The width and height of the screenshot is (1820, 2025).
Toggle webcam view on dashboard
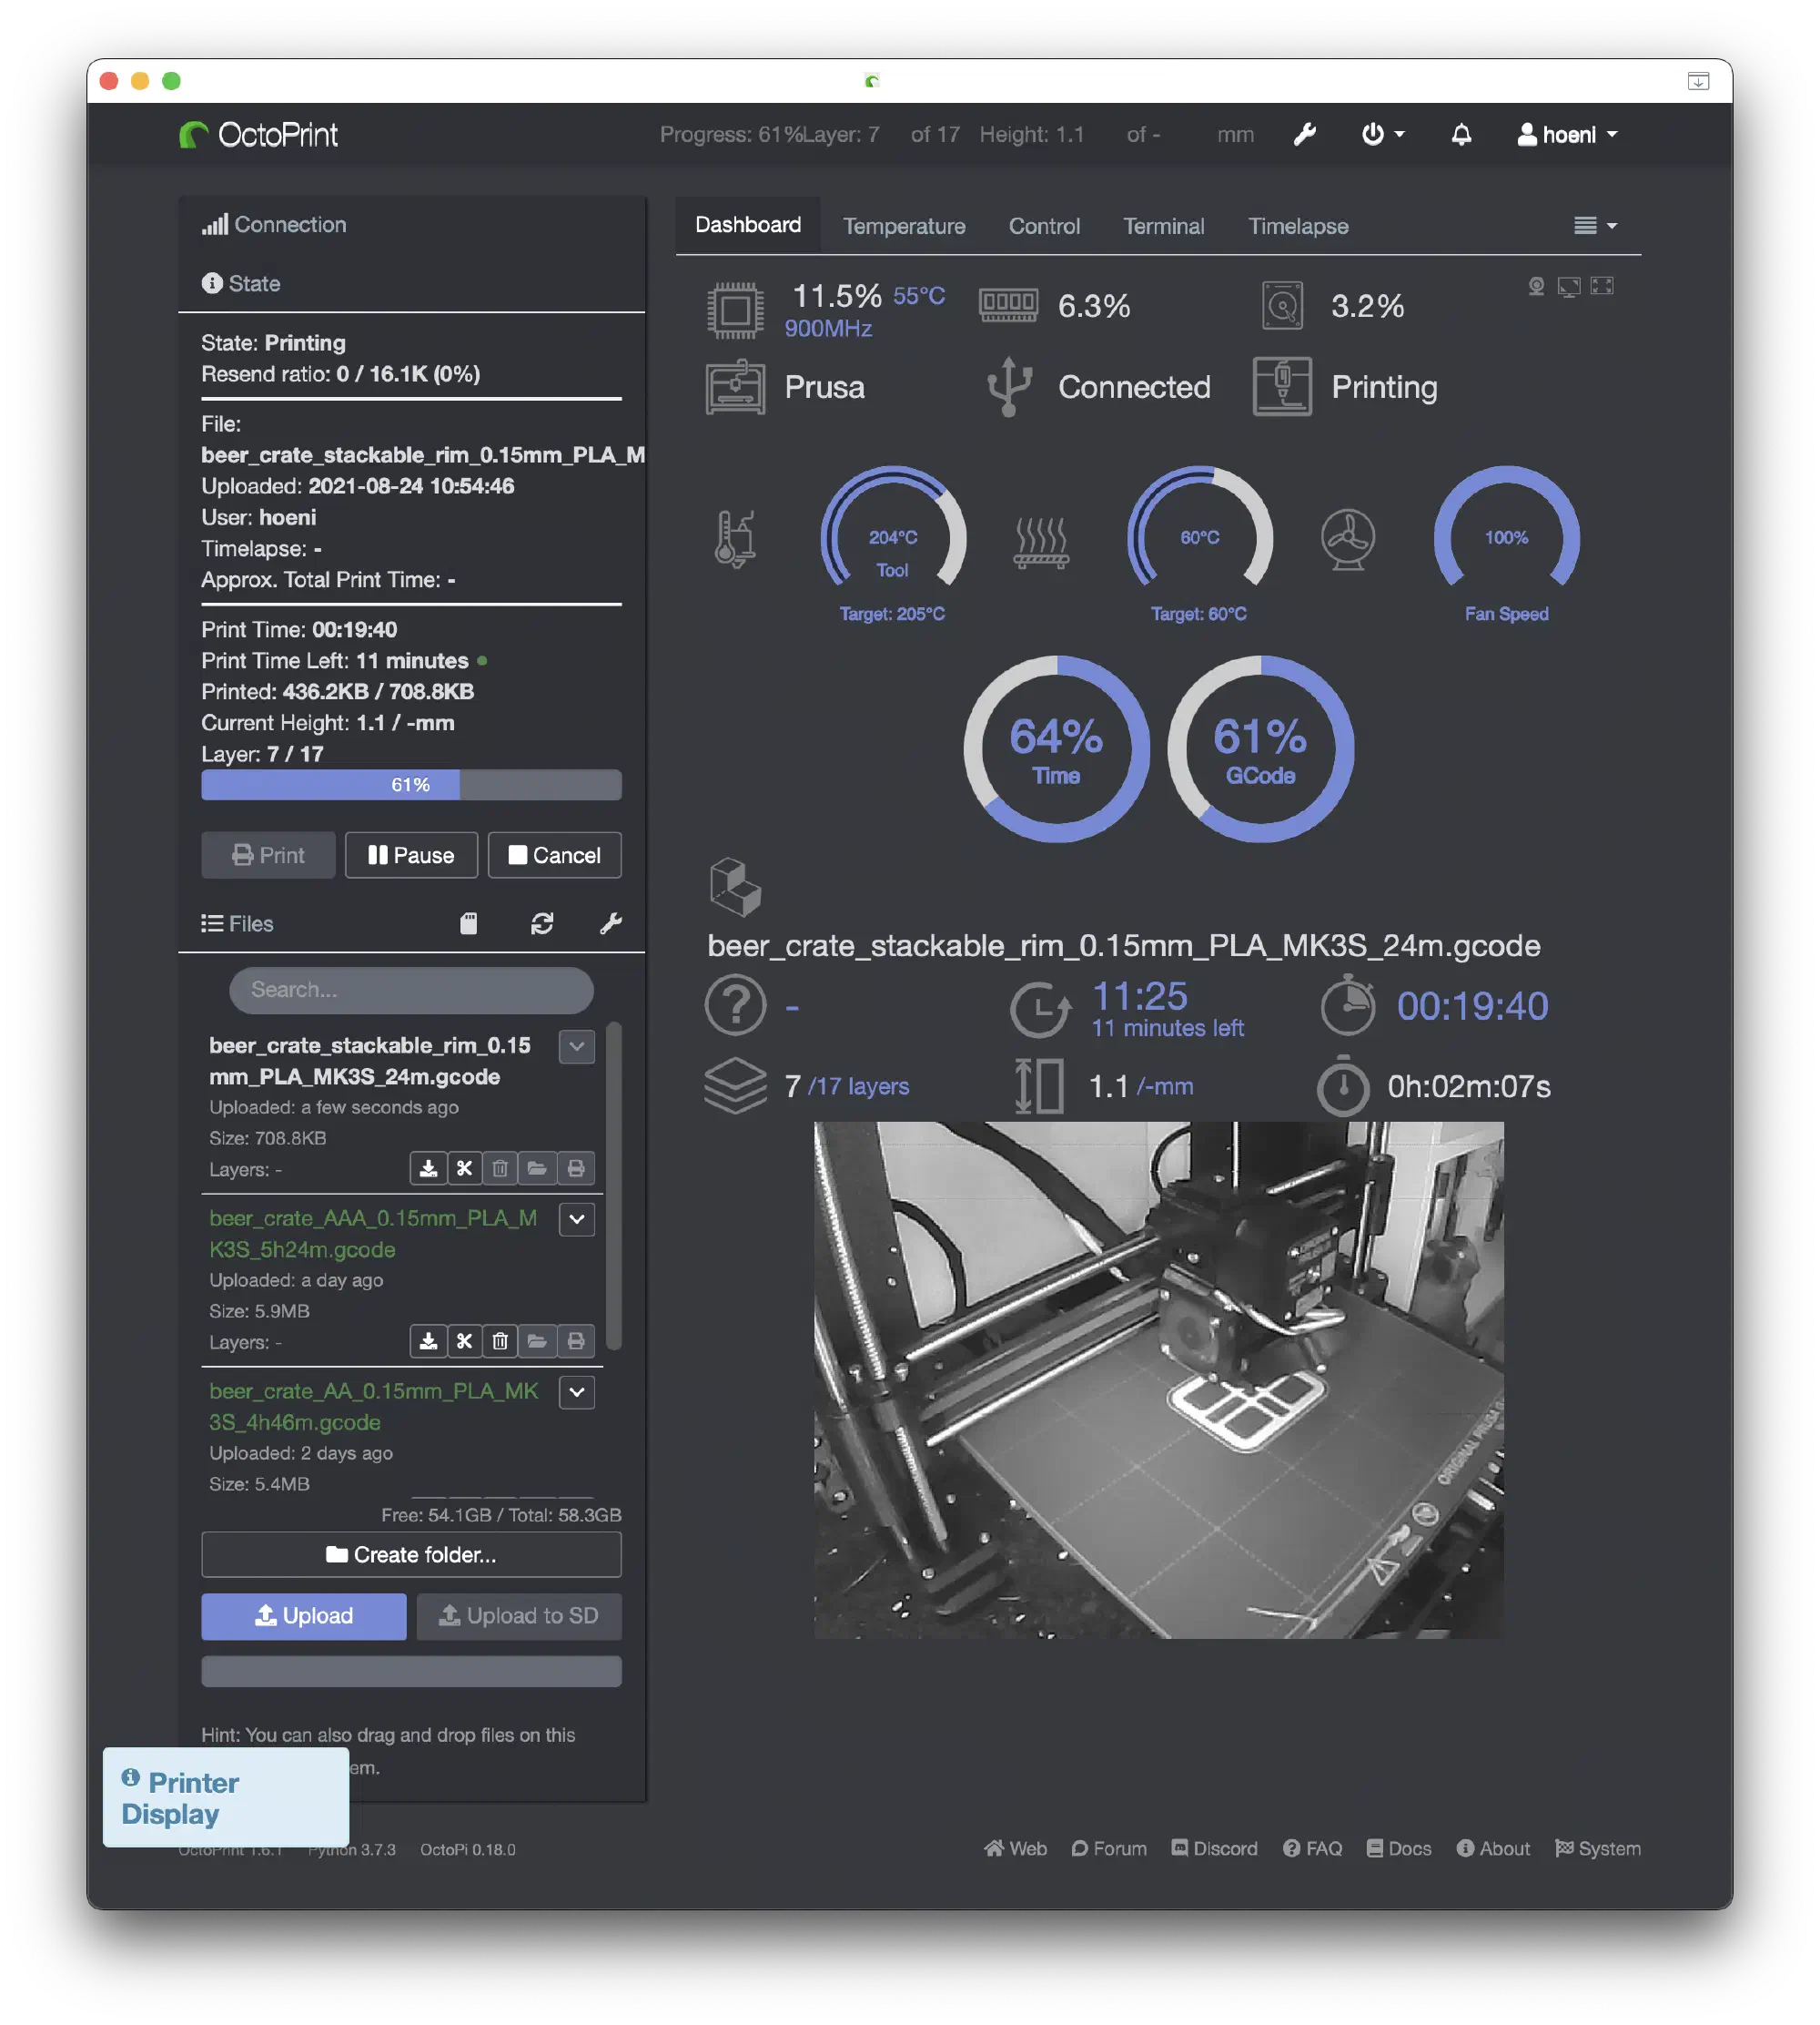(x=1536, y=286)
